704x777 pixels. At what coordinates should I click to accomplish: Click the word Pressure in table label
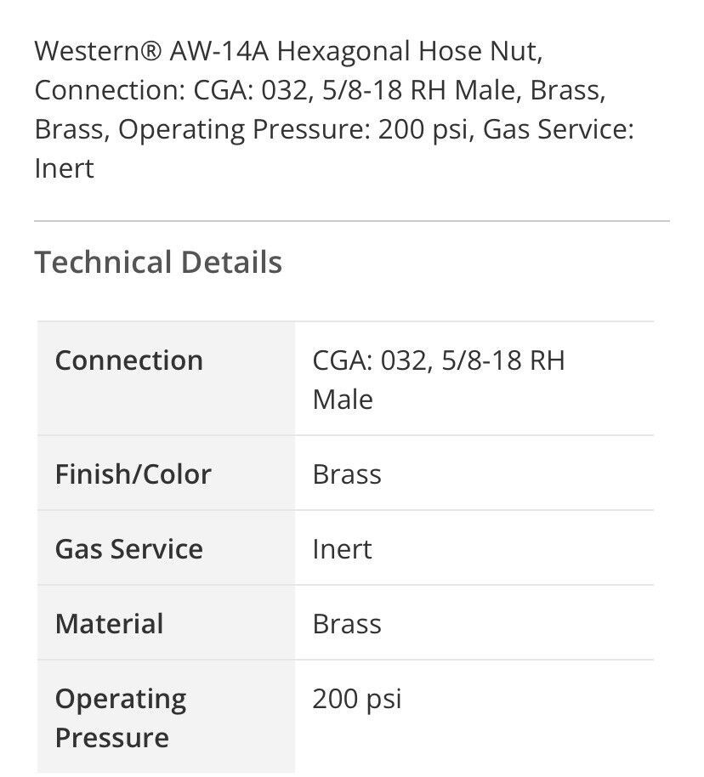(x=112, y=738)
